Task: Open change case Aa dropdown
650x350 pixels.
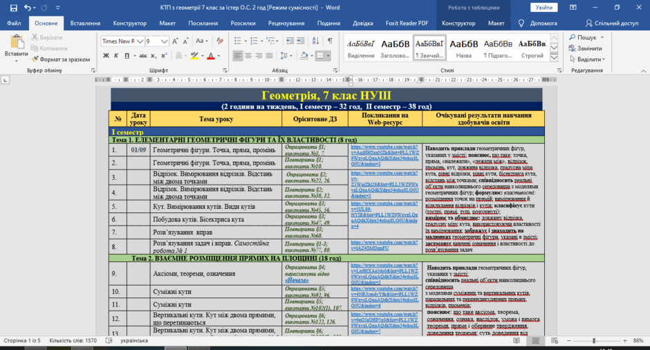Action: coord(201,41)
